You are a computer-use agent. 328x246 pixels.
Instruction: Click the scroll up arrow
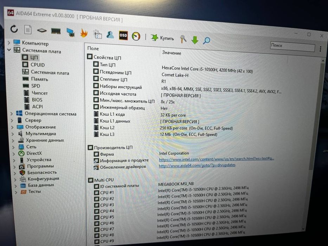coord(322,60)
